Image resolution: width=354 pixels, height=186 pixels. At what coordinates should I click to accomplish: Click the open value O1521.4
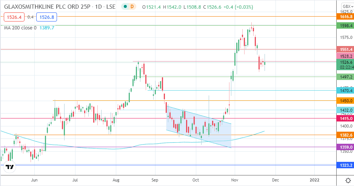pyautogui.click(x=151, y=7)
